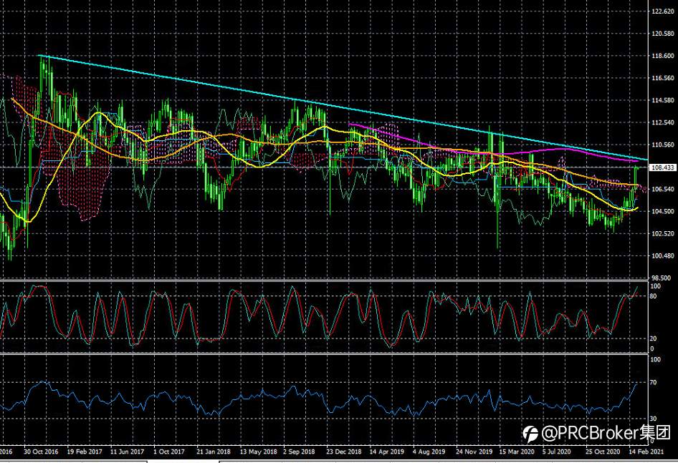Click the 4 Aug 2019 date label
This screenshot has width=678, height=463.
point(429,452)
